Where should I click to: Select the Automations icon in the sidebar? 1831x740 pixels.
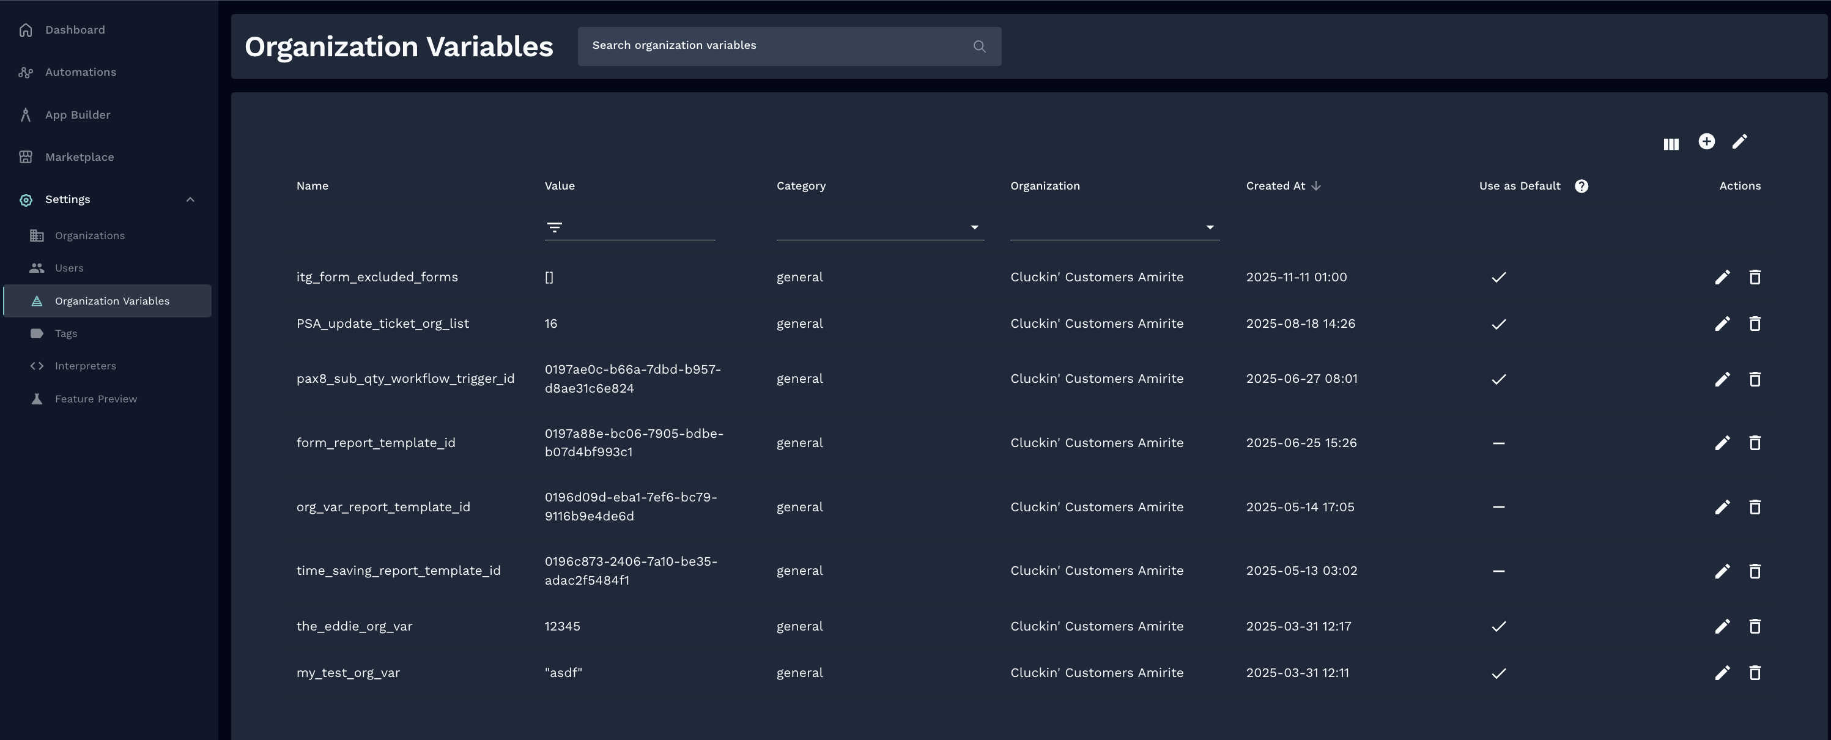click(x=26, y=72)
